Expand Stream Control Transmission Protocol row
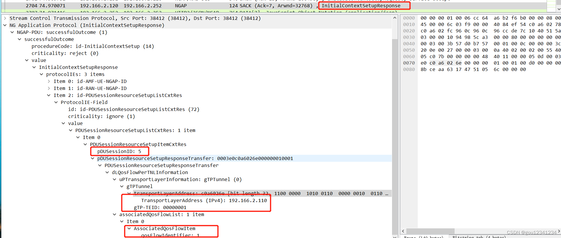Screen dimensions: 561x238 [5, 18]
